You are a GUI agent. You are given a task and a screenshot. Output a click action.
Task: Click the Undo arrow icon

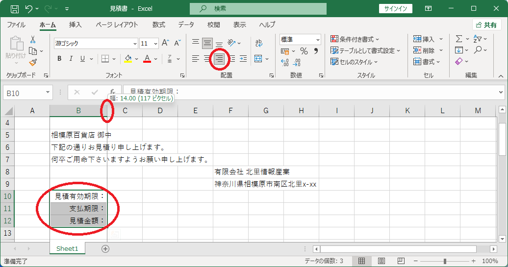pos(29,9)
